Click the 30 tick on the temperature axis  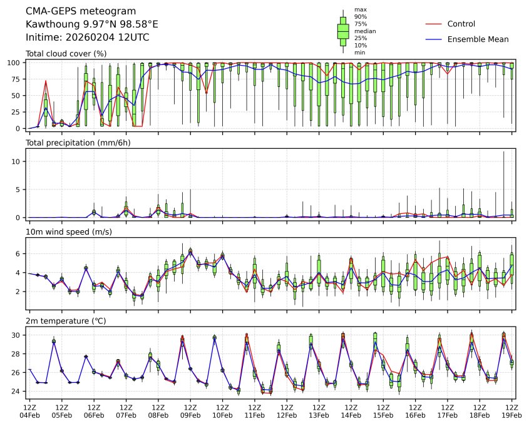[19, 335]
